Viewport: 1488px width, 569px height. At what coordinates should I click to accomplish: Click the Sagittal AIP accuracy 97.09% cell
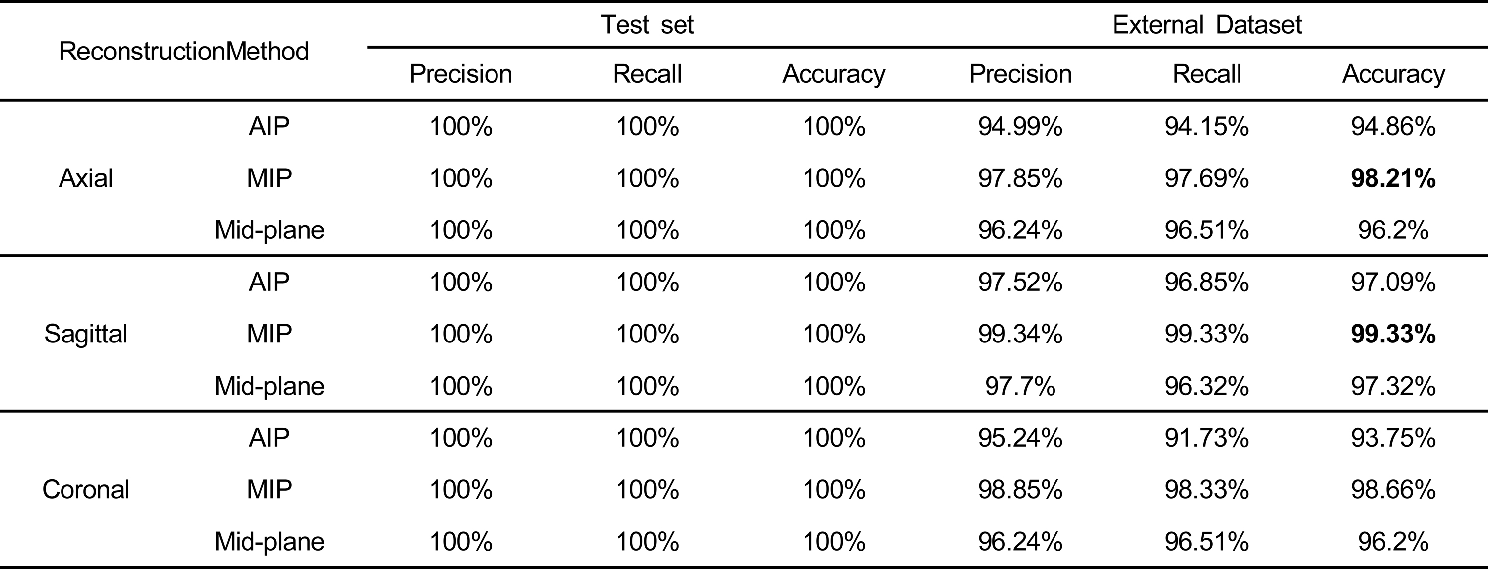point(1393,282)
